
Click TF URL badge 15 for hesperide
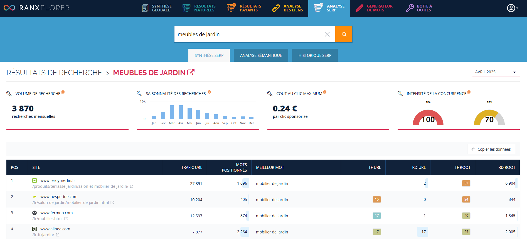377,199
